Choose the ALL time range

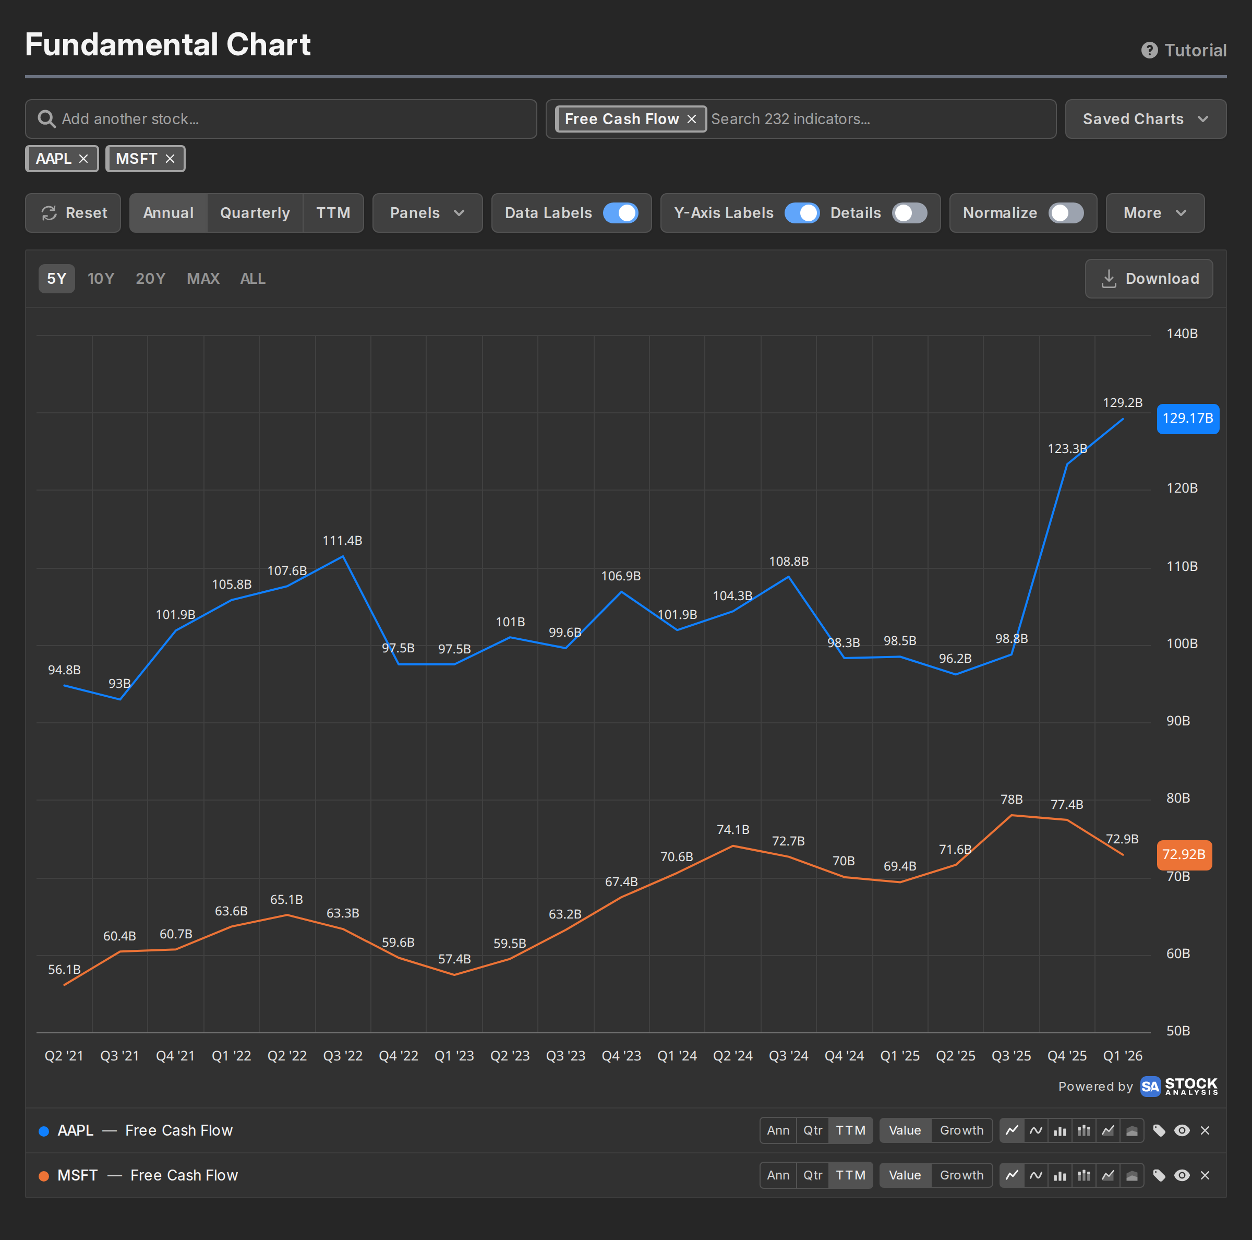[x=252, y=279]
